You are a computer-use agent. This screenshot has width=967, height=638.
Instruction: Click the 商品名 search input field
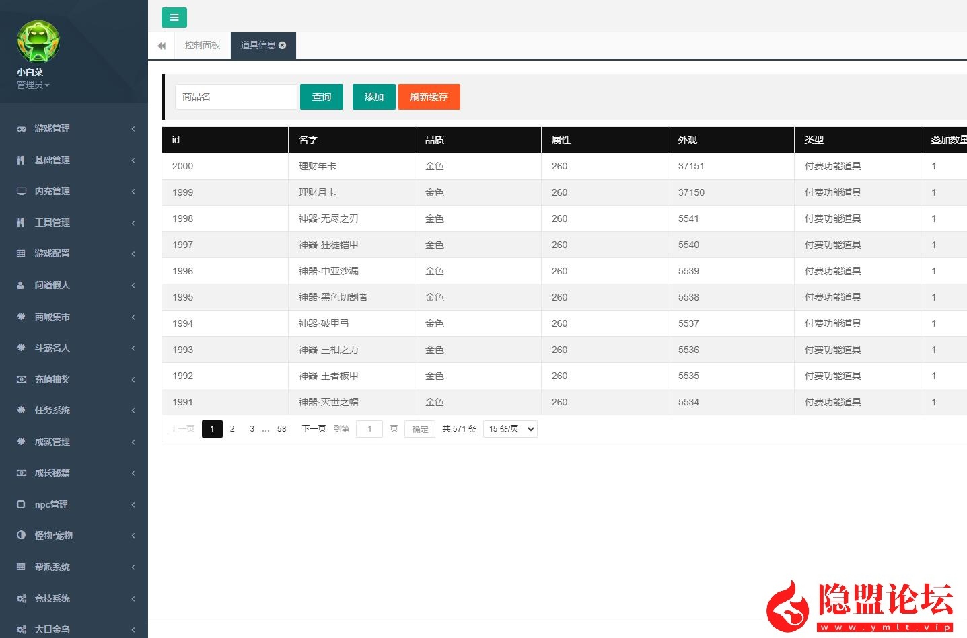click(x=236, y=97)
